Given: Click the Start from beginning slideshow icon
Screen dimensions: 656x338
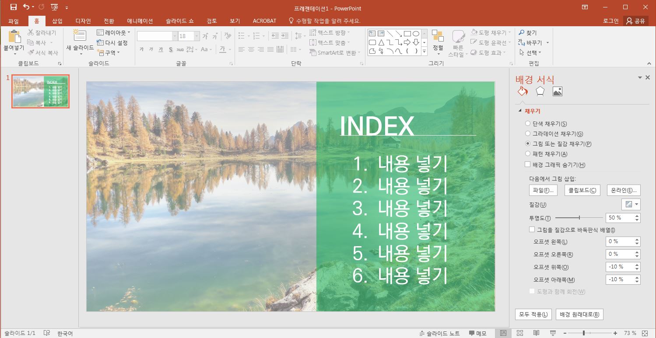Looking at the screenshot, I should 54,7.
